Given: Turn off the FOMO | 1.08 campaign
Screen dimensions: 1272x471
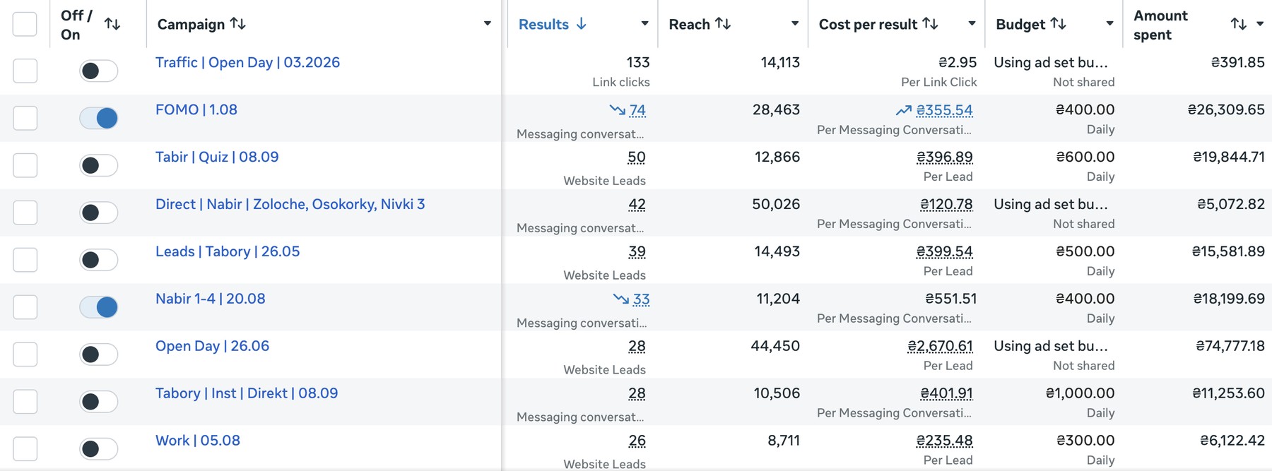Looking at the screenshot, I should (98, 118).
